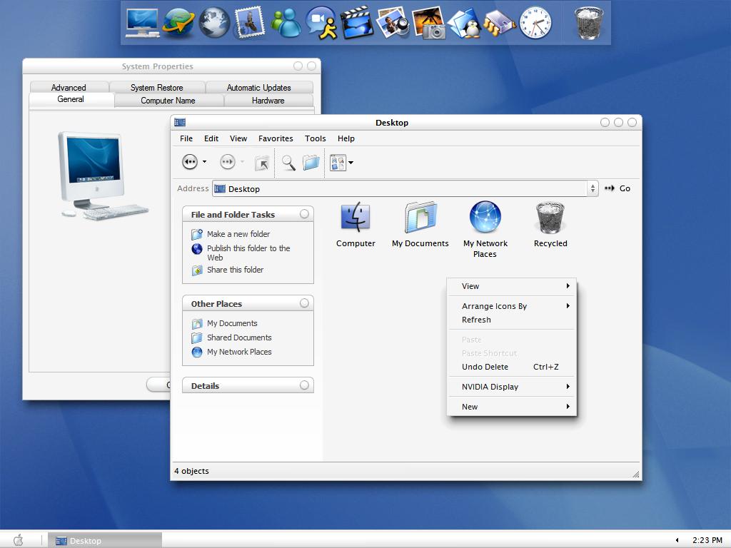
Task: Click the Go button beside the address bar
Action: coord(617,188)
